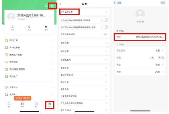Expand the 我的订单 row chevron
169x114 pixels.
click(53, 40)
